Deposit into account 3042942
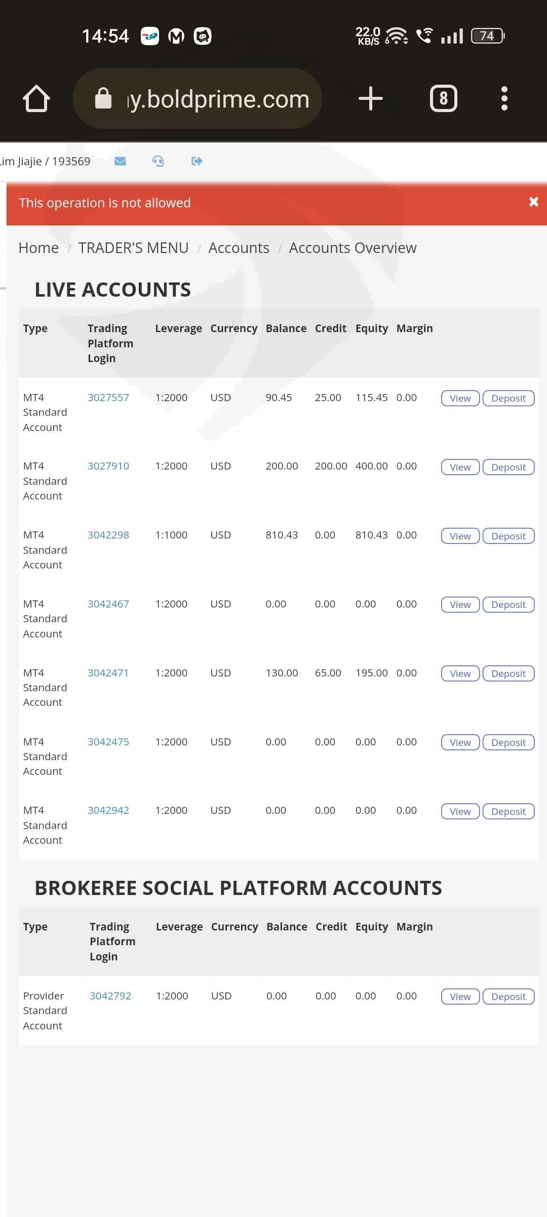Screen dimensions: 547x1217 pos(509,811)
